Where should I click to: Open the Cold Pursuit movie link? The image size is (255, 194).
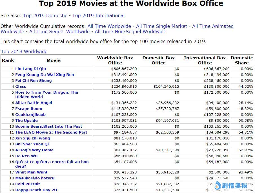[27, 184]
